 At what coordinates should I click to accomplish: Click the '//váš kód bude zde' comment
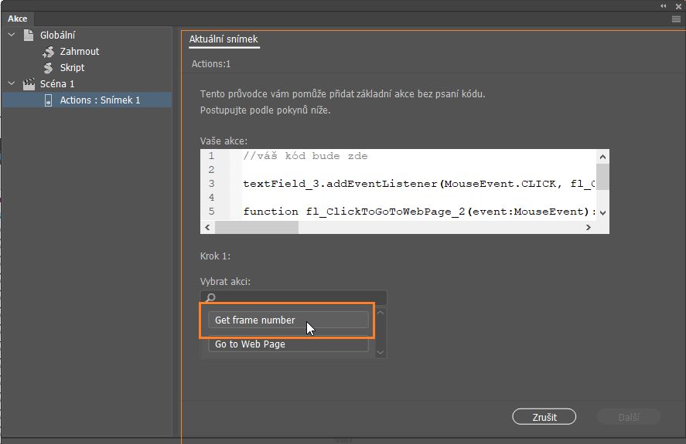tap(305, 156)
